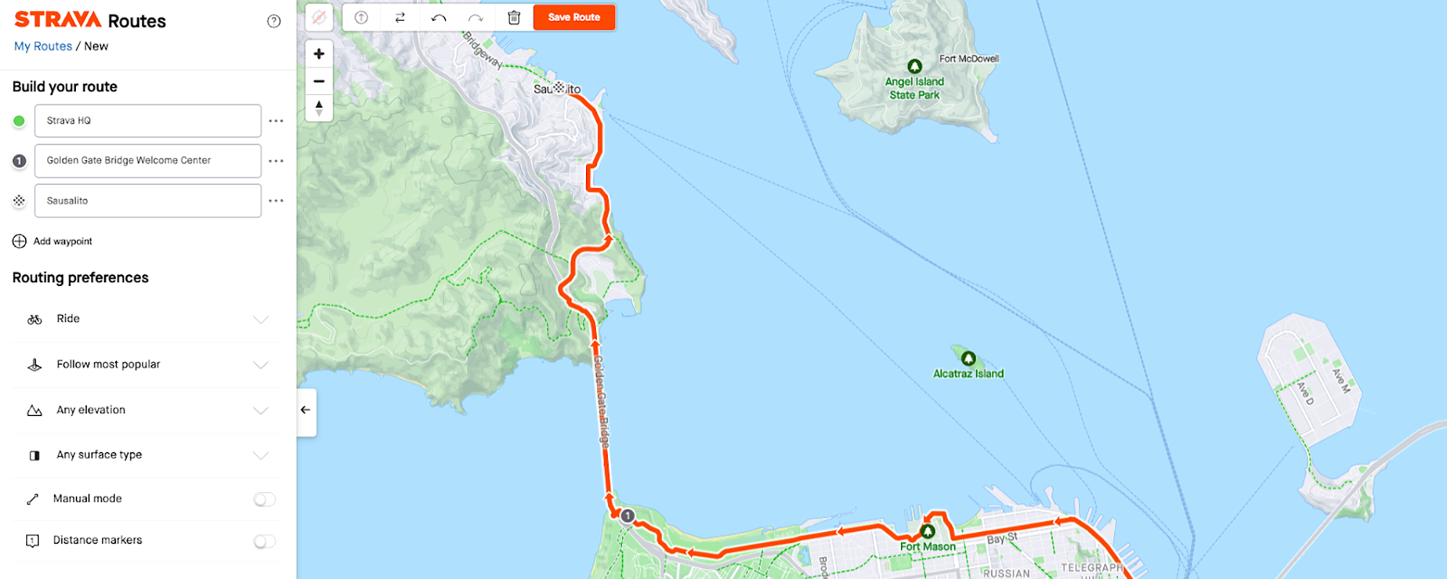Image resolution: width=1447 pixels, height=579 pixels.
Task: Zoom out the map with minus button
Action: pyautogui.click(x=319, y=81)
